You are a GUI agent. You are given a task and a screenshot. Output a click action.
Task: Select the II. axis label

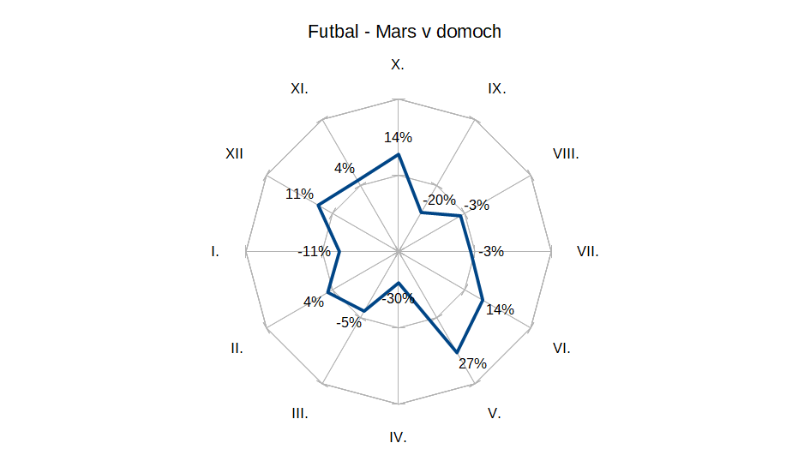click(237, 348)
